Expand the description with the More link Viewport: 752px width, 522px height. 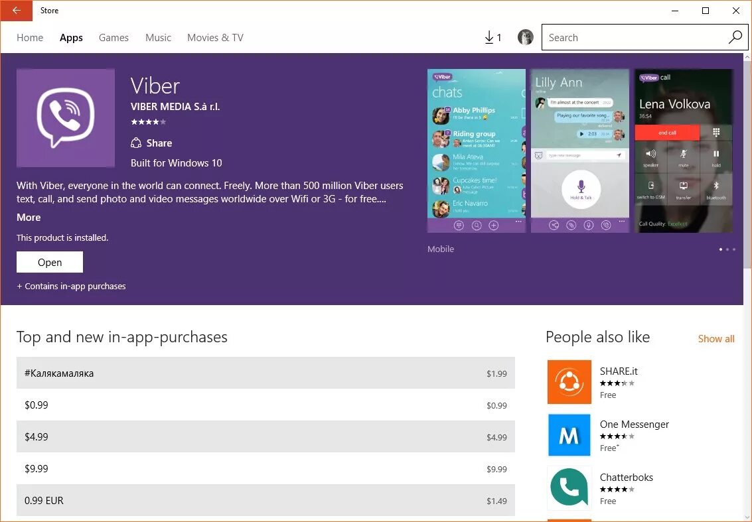point(28,217)
